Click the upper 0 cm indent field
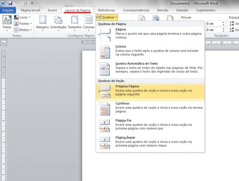This screenshot has height=181, width=239. (214, 24)
